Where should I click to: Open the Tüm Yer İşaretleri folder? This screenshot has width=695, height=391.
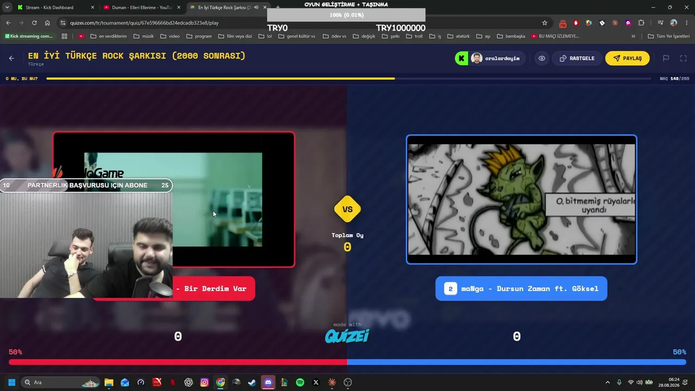tap(669, 36)
